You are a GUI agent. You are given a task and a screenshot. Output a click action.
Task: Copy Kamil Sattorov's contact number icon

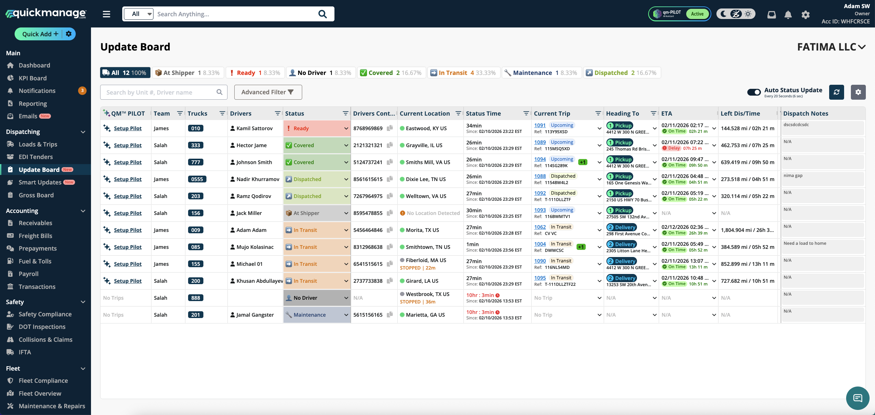pos(390,128)
